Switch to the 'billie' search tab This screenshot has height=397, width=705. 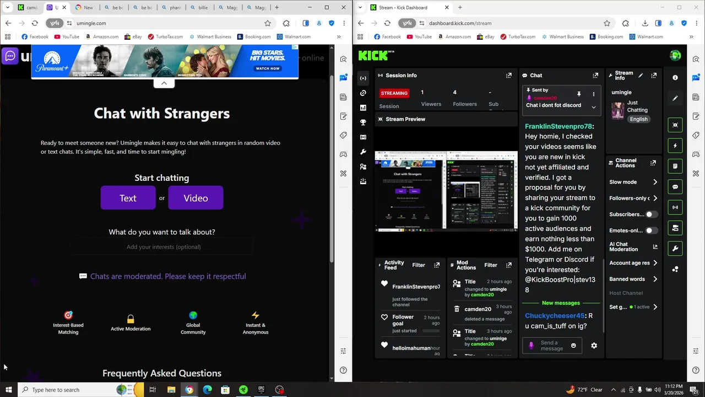click(199, 8)
